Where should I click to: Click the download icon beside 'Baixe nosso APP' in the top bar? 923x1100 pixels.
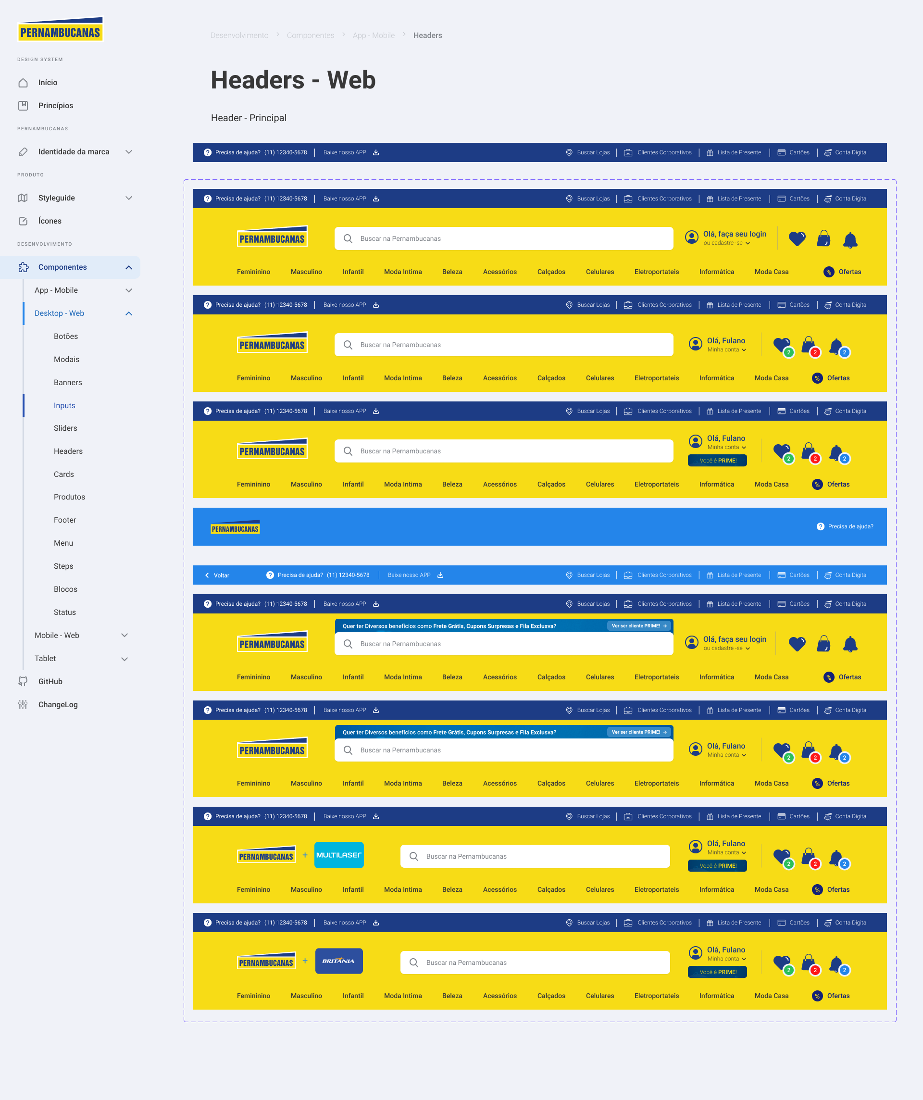375,152
